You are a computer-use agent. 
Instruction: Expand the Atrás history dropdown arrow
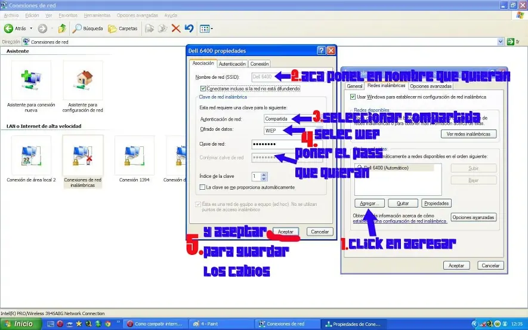[31, 29]
